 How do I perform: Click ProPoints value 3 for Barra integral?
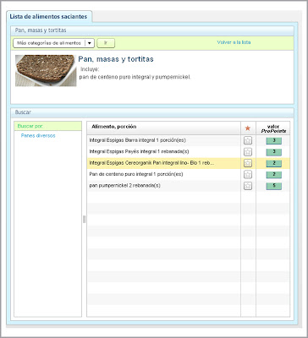[273, 140]
